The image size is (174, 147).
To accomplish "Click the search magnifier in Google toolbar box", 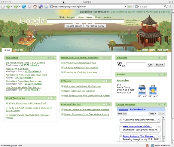I will (165, 6).
